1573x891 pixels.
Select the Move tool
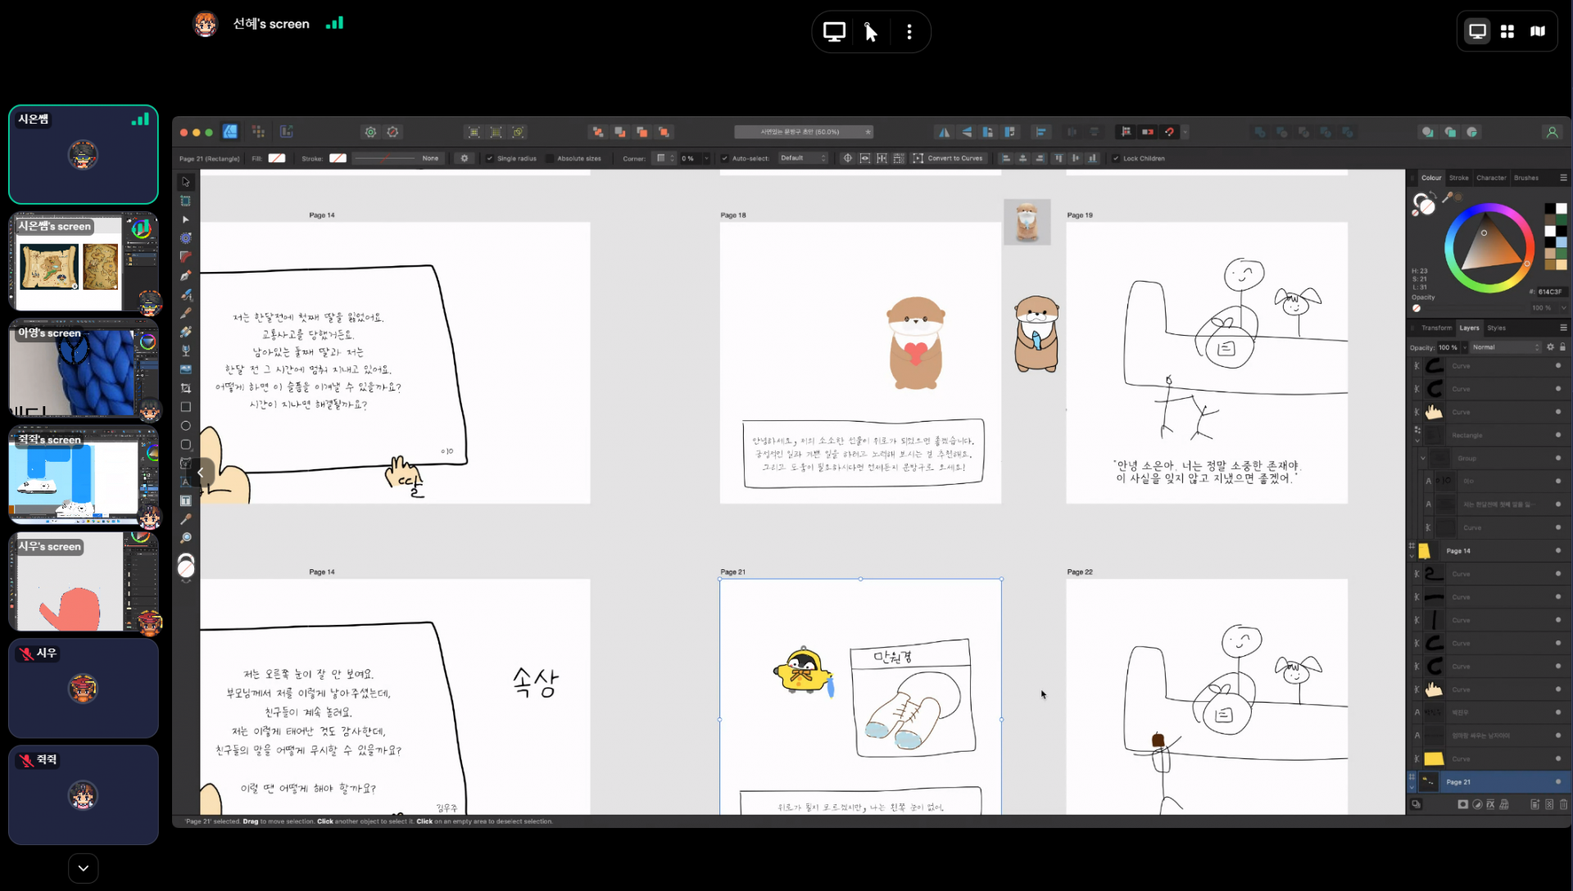click(x=186, y=182)
